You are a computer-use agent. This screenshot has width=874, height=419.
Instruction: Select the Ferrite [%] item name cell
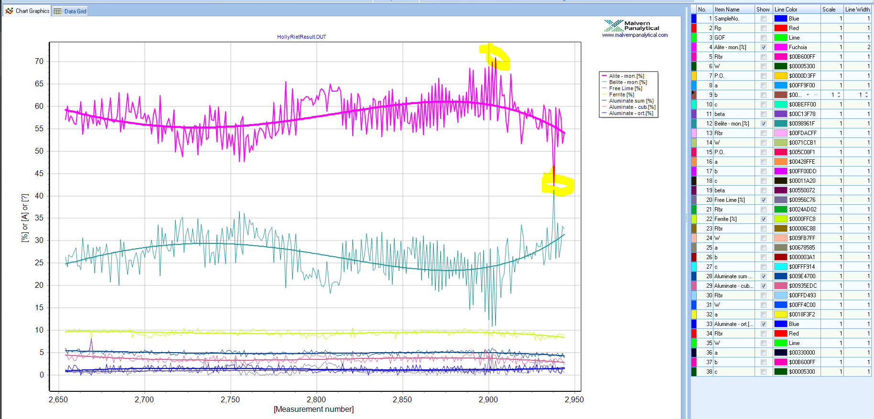point(734,219)
